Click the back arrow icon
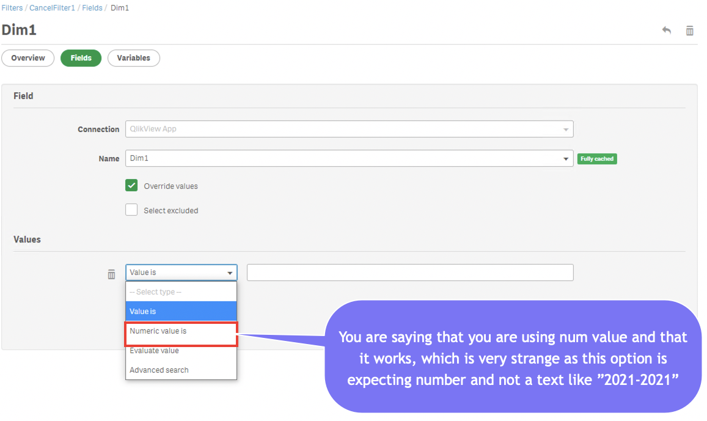 pos(667,30)
